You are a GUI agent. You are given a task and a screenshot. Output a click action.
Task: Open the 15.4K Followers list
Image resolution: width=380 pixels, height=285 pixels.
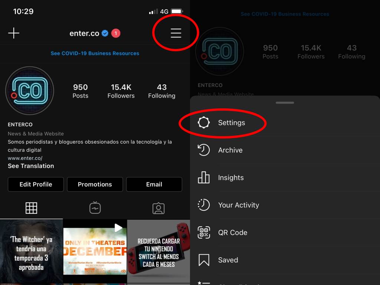[121, 91]
